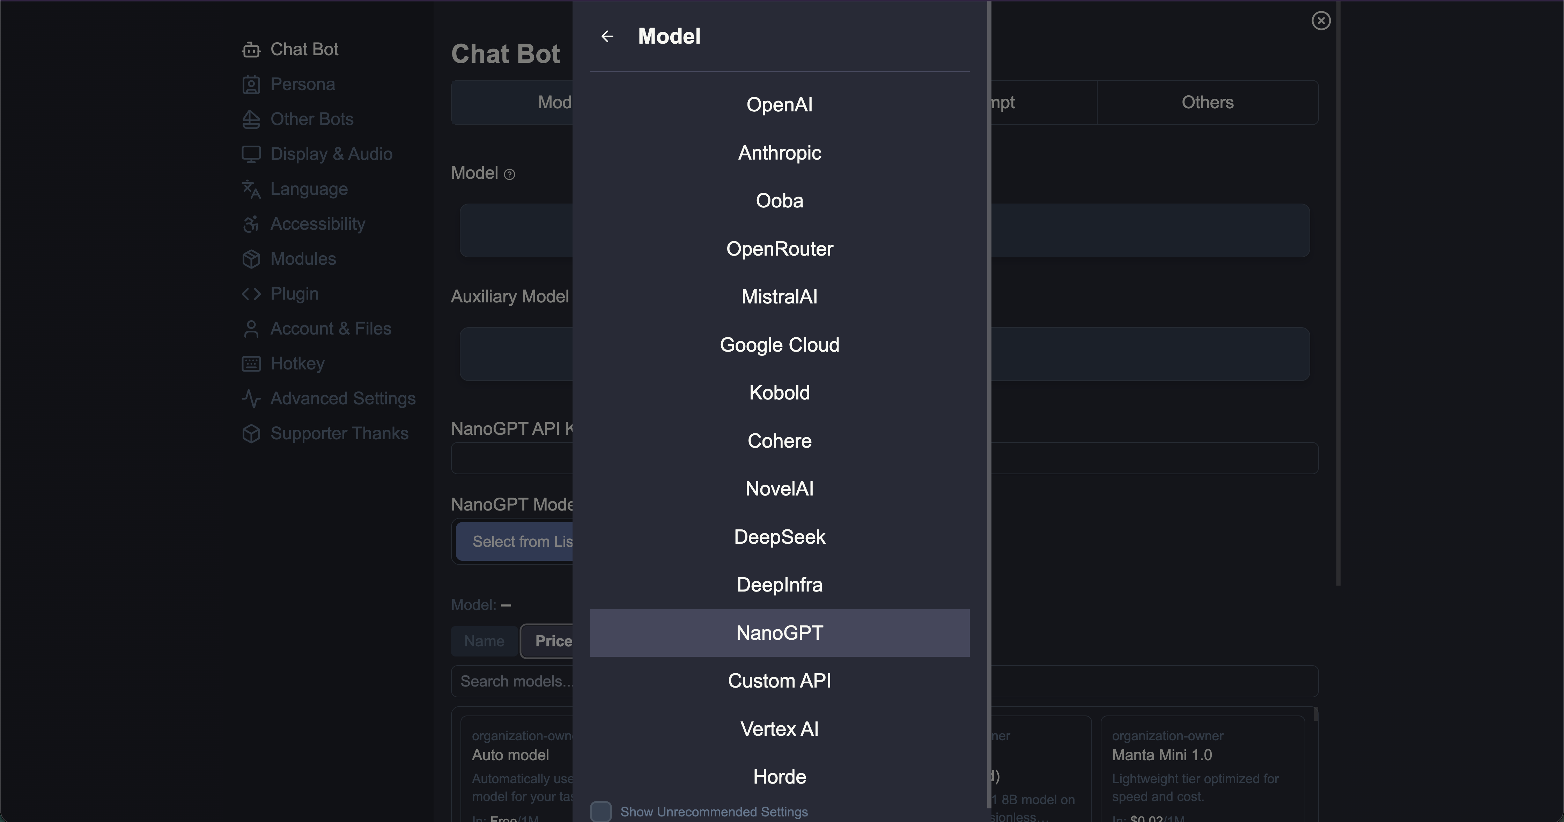This screenshot has width=1564, height=822.
Task: Open the Persona settings icon
Action: [251, 85]
